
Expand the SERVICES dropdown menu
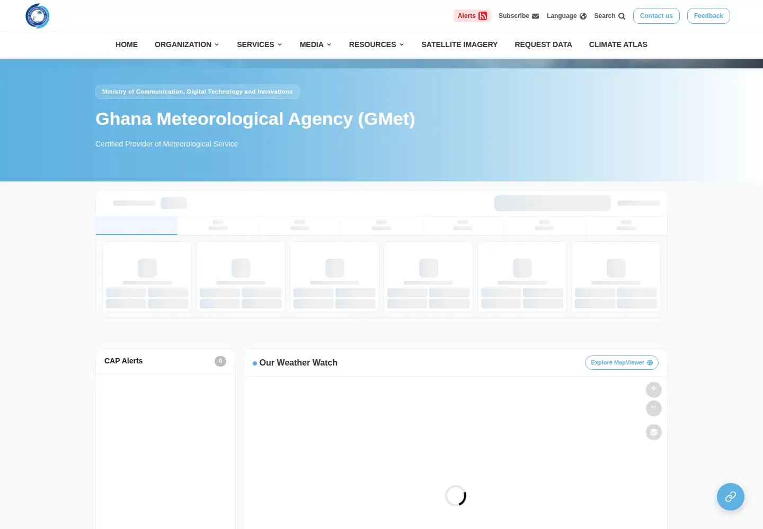coord(260,44)
